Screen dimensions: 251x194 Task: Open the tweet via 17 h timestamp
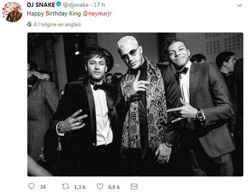[x=99, y=5]
